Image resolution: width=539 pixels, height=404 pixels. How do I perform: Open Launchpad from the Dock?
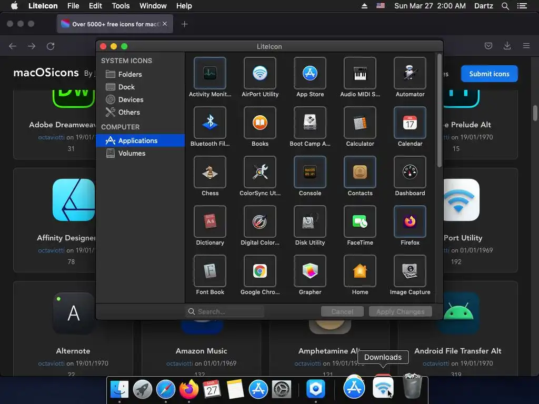click(143, 389)
